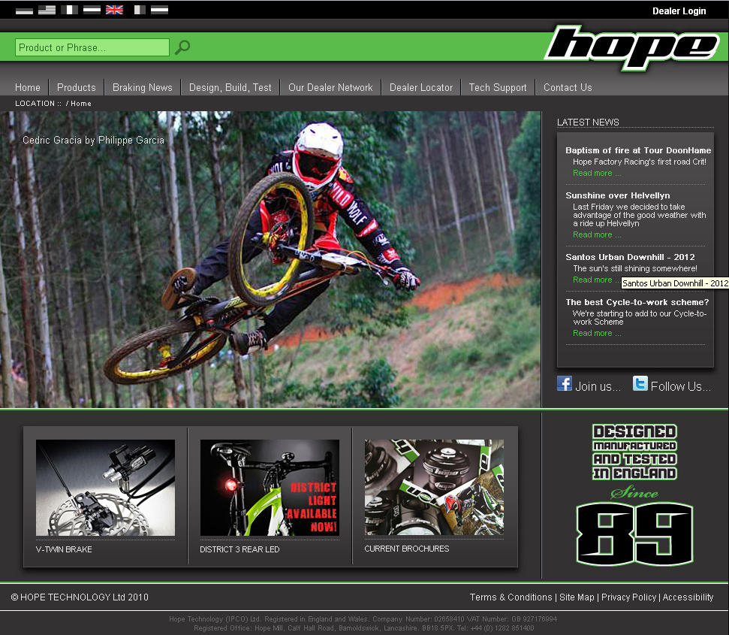Click 'Cedric Gracia by Philippe Garcia' photo caption
The width and height of the screenshot is (729, 635).
click(93, 140)
